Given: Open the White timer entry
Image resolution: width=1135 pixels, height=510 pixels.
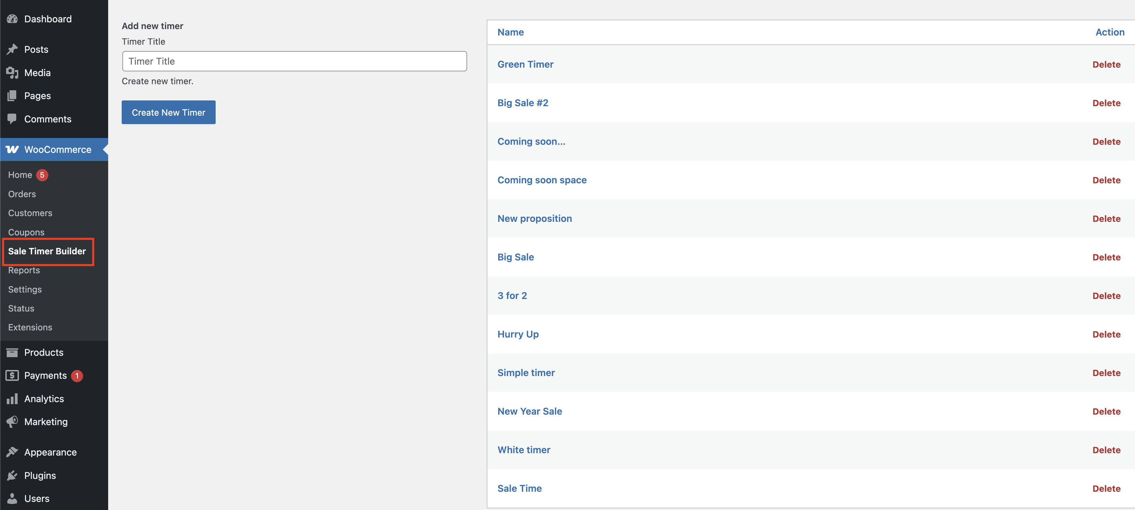Looking at the screenshot, I should point(524,450).
